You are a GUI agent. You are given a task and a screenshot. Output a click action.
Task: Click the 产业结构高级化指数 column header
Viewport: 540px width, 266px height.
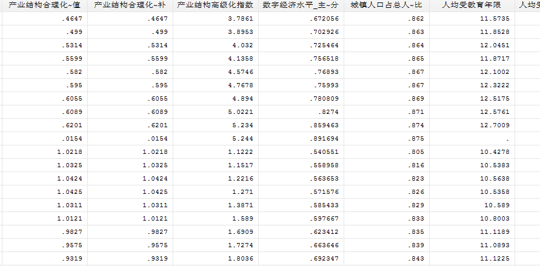(x=215, y=5)
